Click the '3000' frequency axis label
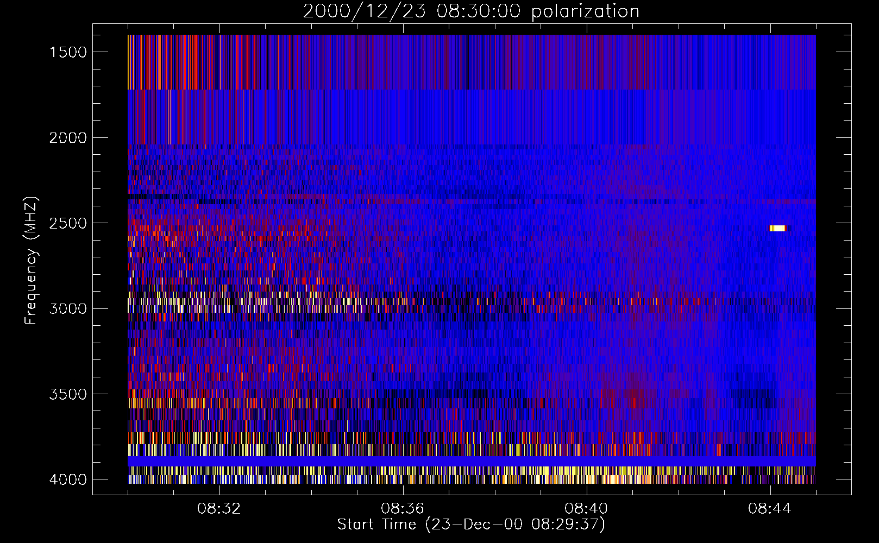Image resolution: width=879 pixels, height=543 pixels. pos(68,309)
